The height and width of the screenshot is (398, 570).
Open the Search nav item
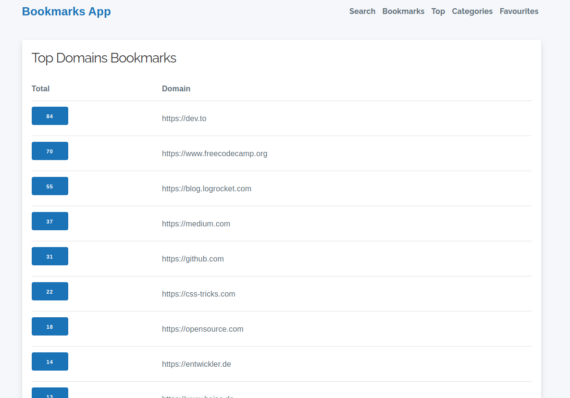tap(362, 11)
